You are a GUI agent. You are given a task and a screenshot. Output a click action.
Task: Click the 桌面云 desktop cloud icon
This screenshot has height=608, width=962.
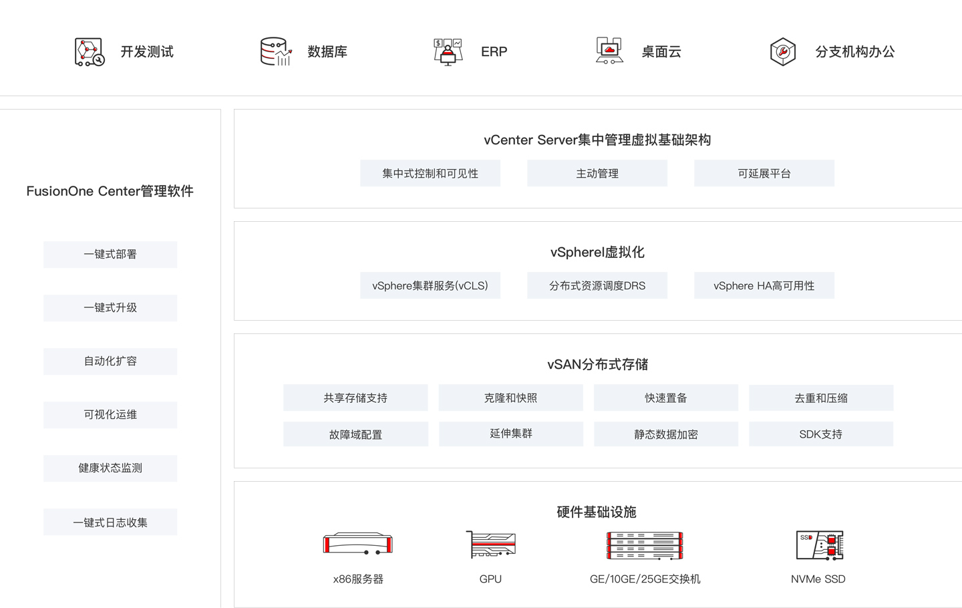(609, 51)
